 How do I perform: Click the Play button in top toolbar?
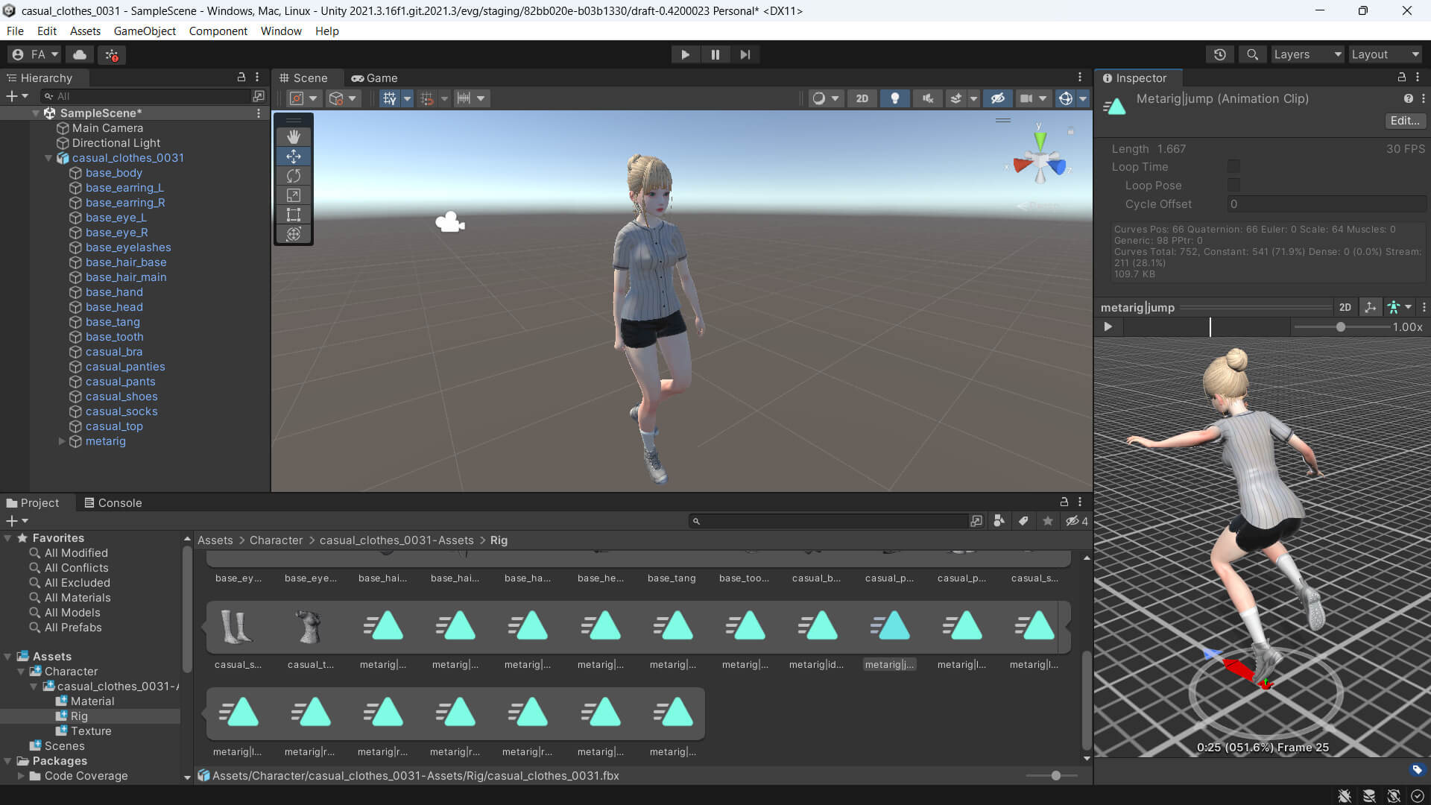(685, 54)
